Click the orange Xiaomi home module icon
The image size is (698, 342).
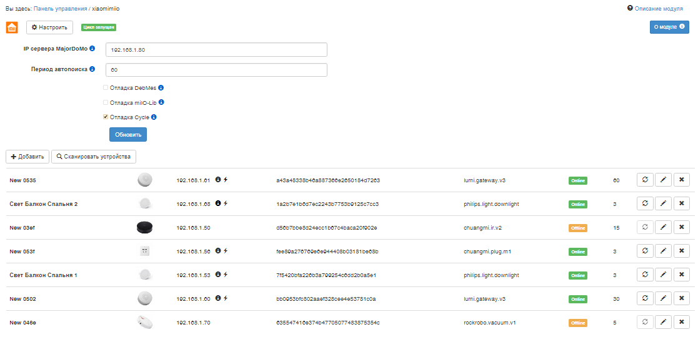(x=12, y=27)
